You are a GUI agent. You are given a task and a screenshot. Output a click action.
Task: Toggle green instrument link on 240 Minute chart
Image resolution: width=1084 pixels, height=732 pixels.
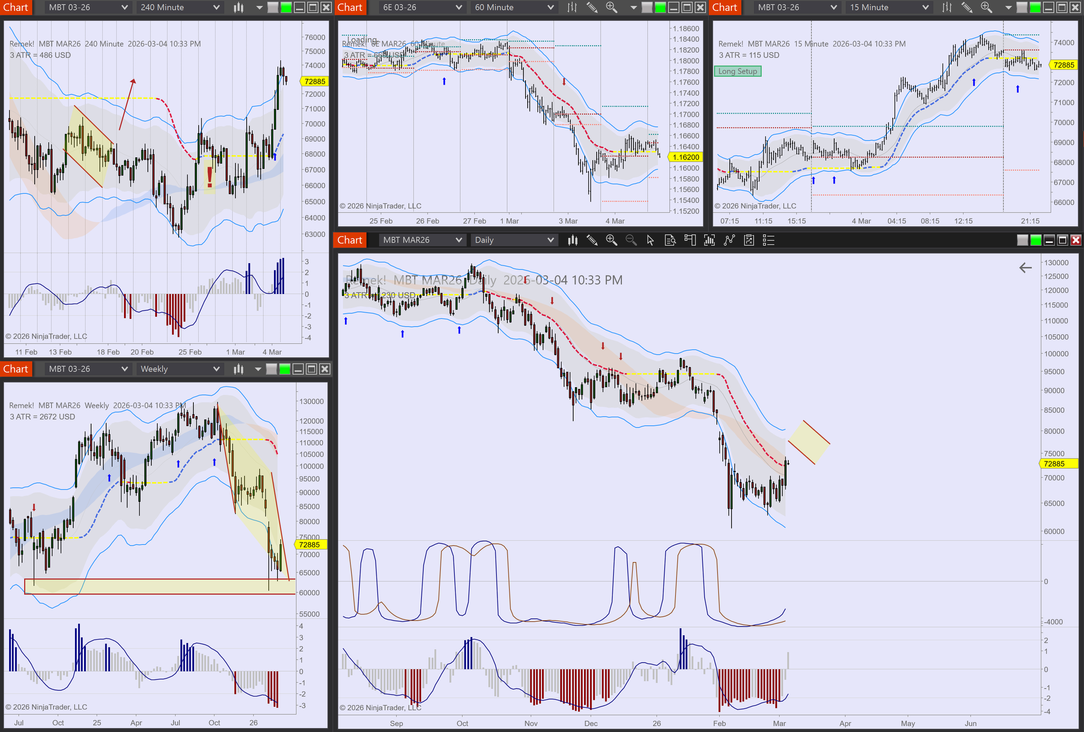click(x=286, y=7)
